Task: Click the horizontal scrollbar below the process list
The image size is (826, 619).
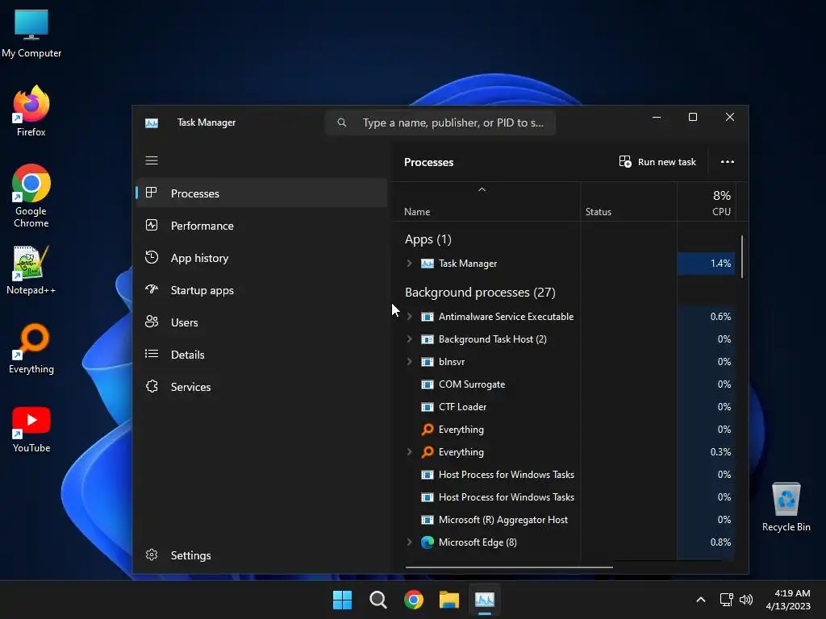Action: (x=509, y=567)
